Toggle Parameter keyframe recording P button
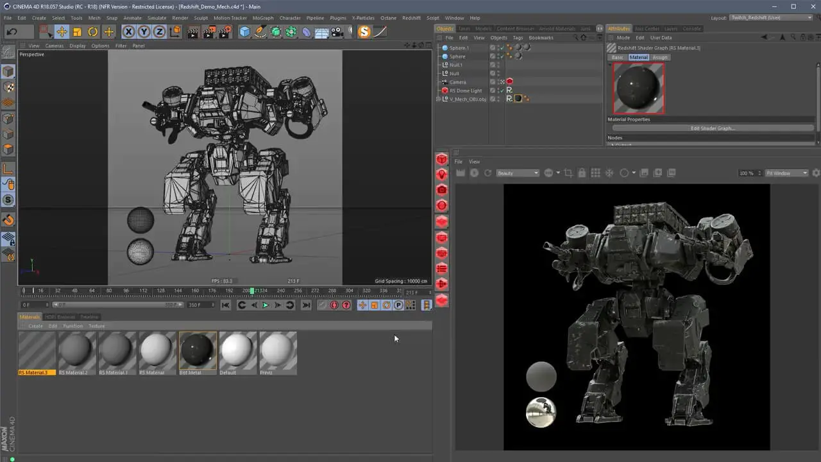Viewport: 821px width, 462px height. point(398,305)
